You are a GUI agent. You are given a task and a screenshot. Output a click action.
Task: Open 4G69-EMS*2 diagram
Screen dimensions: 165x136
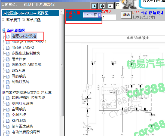[23, 47]
